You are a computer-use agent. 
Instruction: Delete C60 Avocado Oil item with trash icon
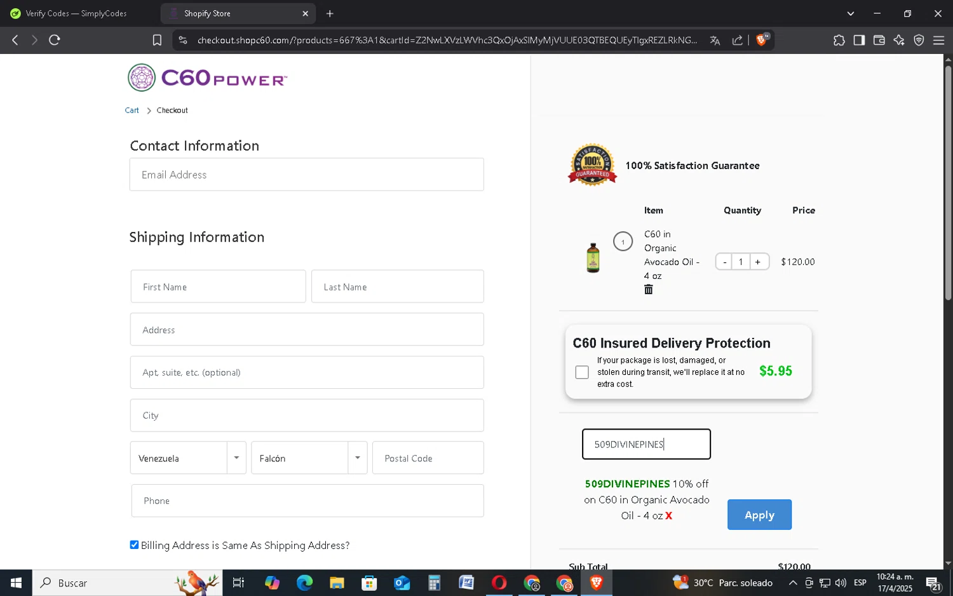pos(649,290)
